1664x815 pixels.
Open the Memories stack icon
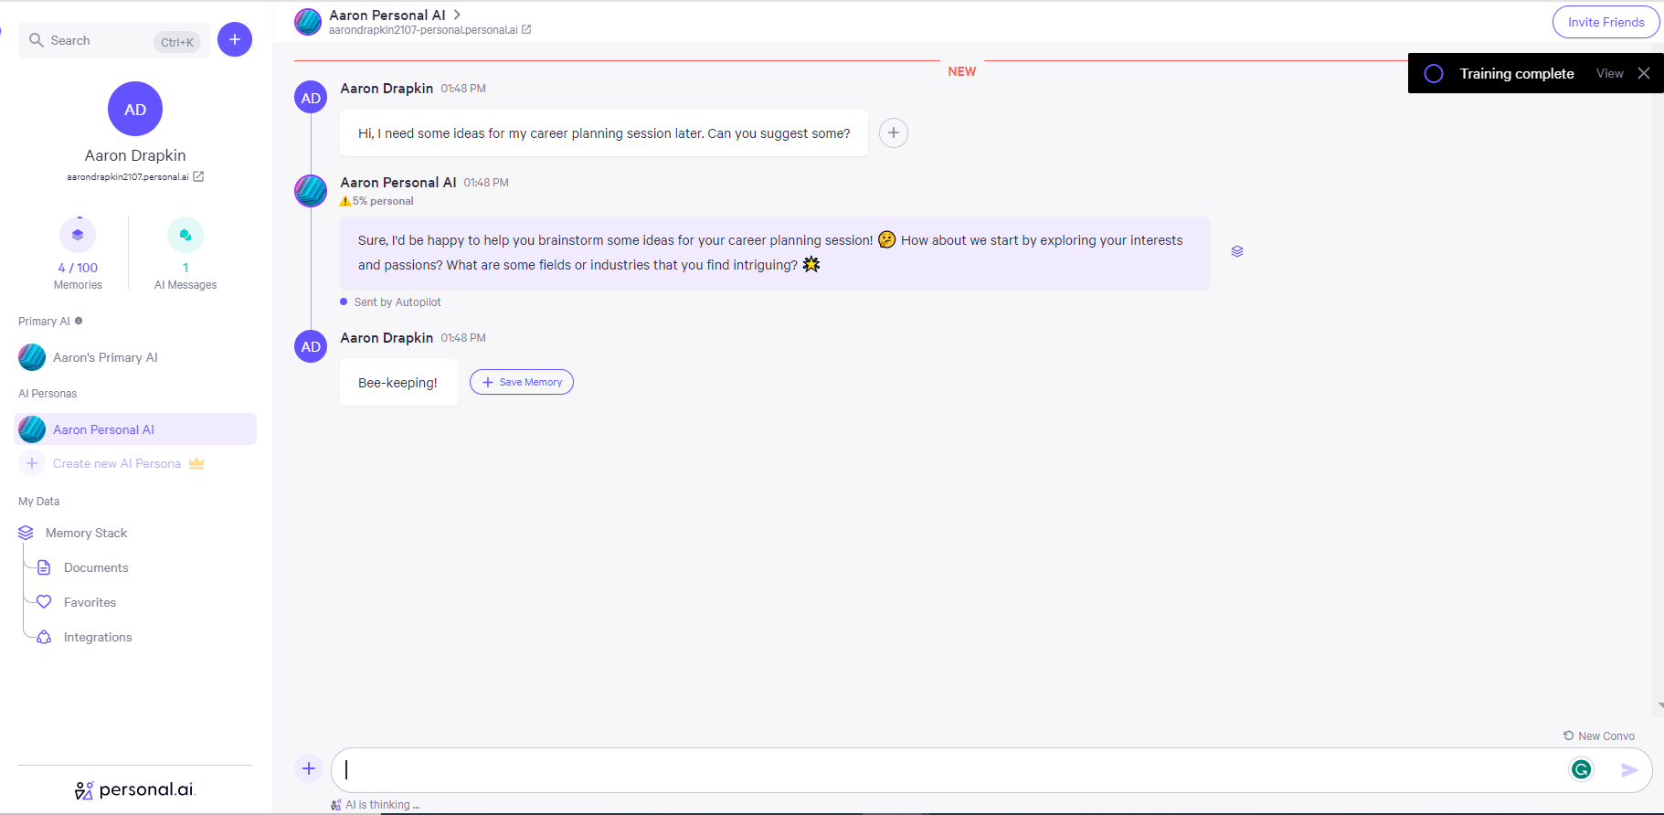pyautogui.click(x=78, y=236)
